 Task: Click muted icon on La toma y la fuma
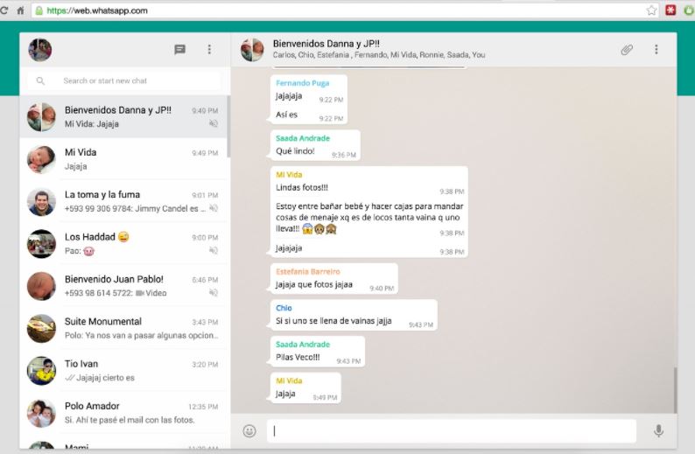pos(214,208)
